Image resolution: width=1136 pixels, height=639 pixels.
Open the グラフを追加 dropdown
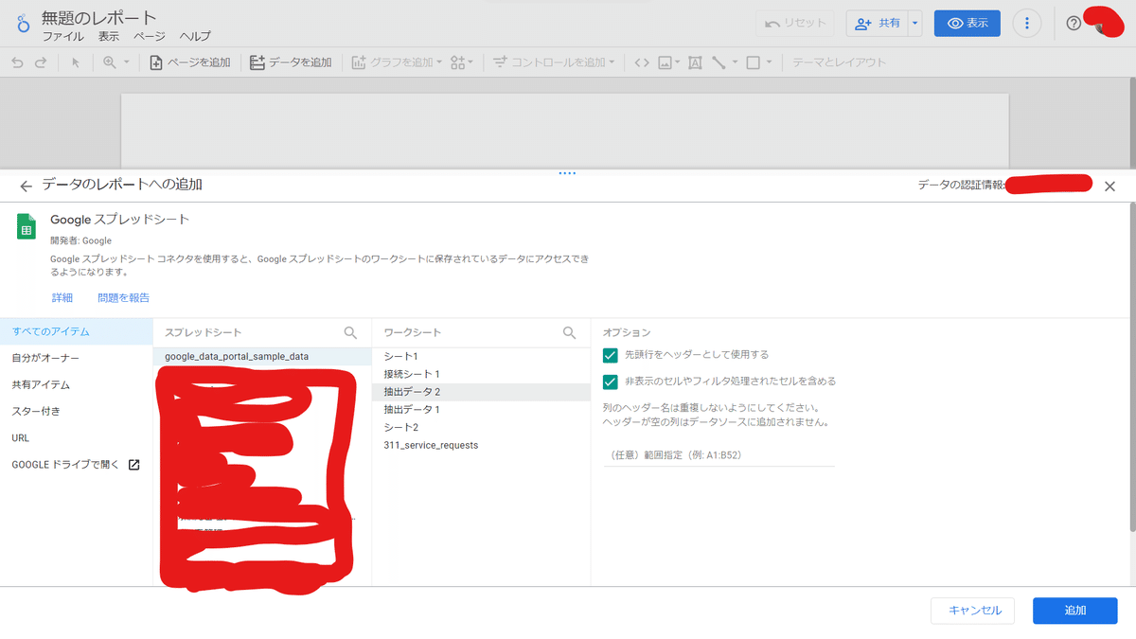pyautogui.click(x=397, y=62)
